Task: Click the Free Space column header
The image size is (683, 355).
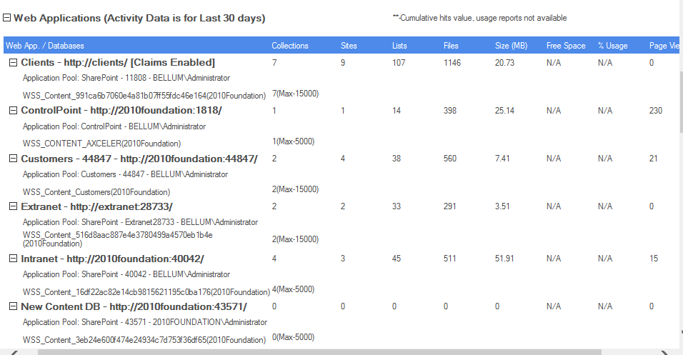Action: (x=566, y=46)
